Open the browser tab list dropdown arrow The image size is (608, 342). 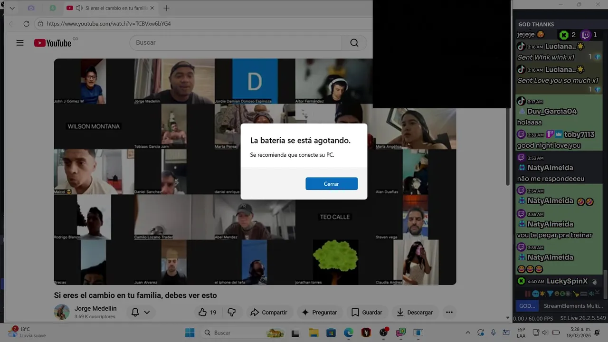pyautogui.click(x=12, y=8)
